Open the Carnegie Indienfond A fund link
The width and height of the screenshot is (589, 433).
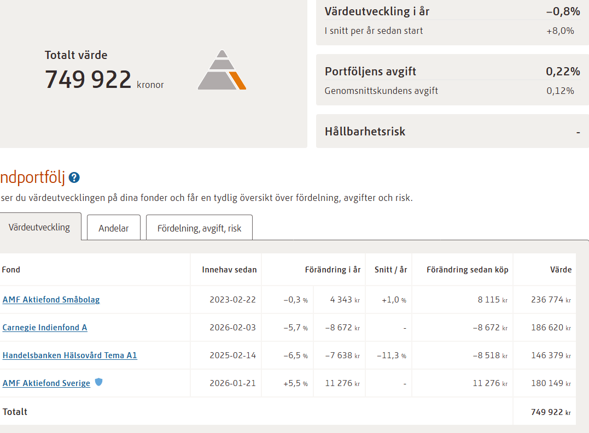(x=45, y=328)
